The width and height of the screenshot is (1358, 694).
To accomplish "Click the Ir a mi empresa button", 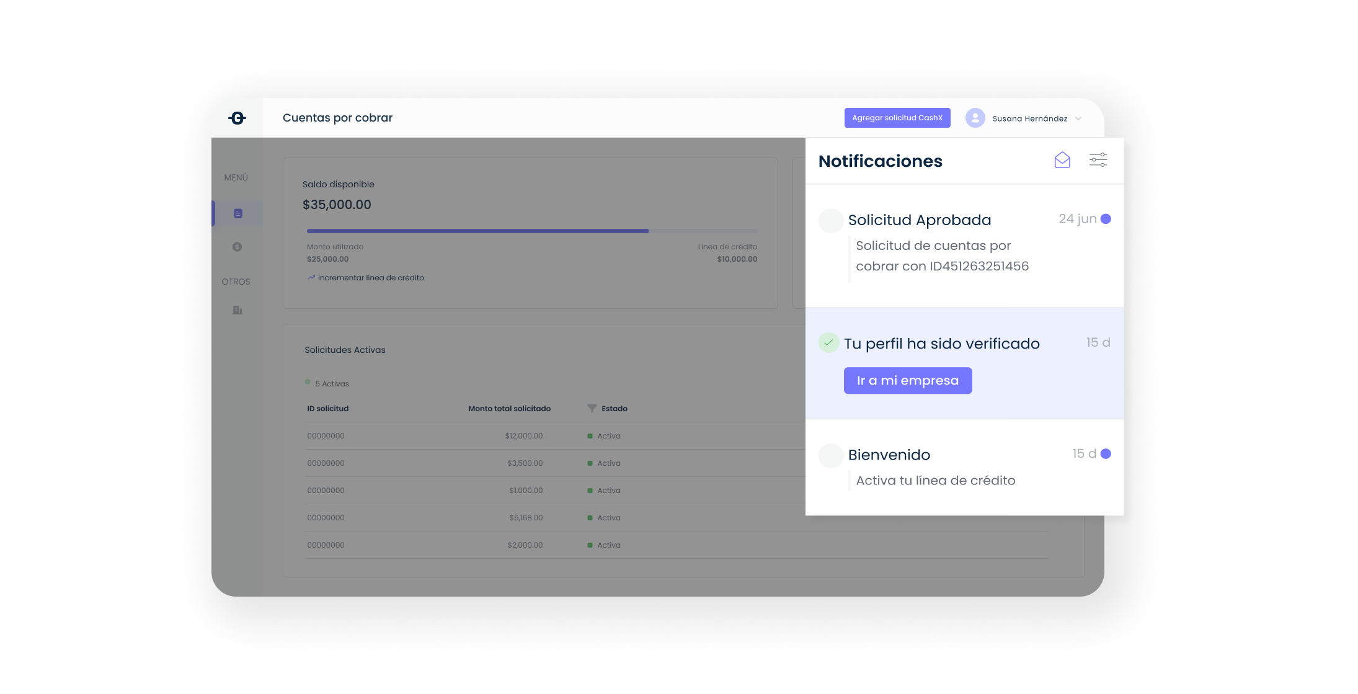I will [907, 380].
